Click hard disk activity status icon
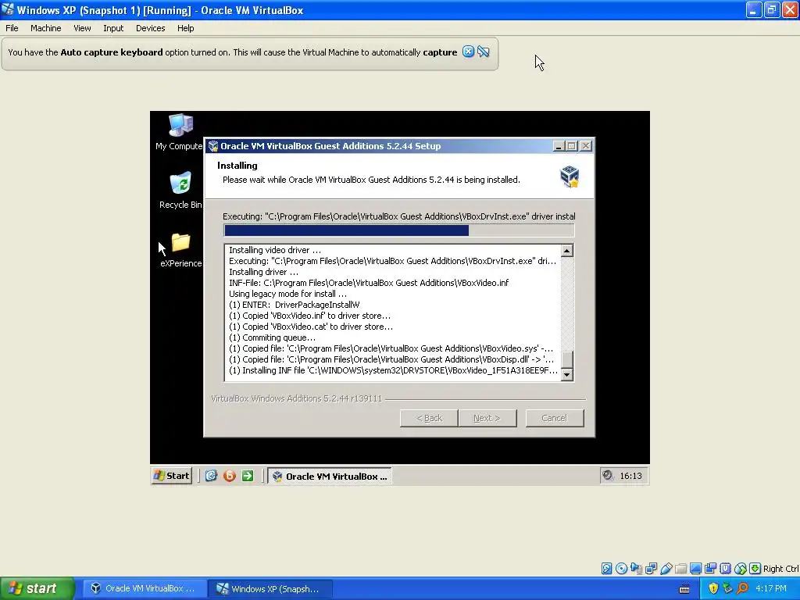 [606, 569]
